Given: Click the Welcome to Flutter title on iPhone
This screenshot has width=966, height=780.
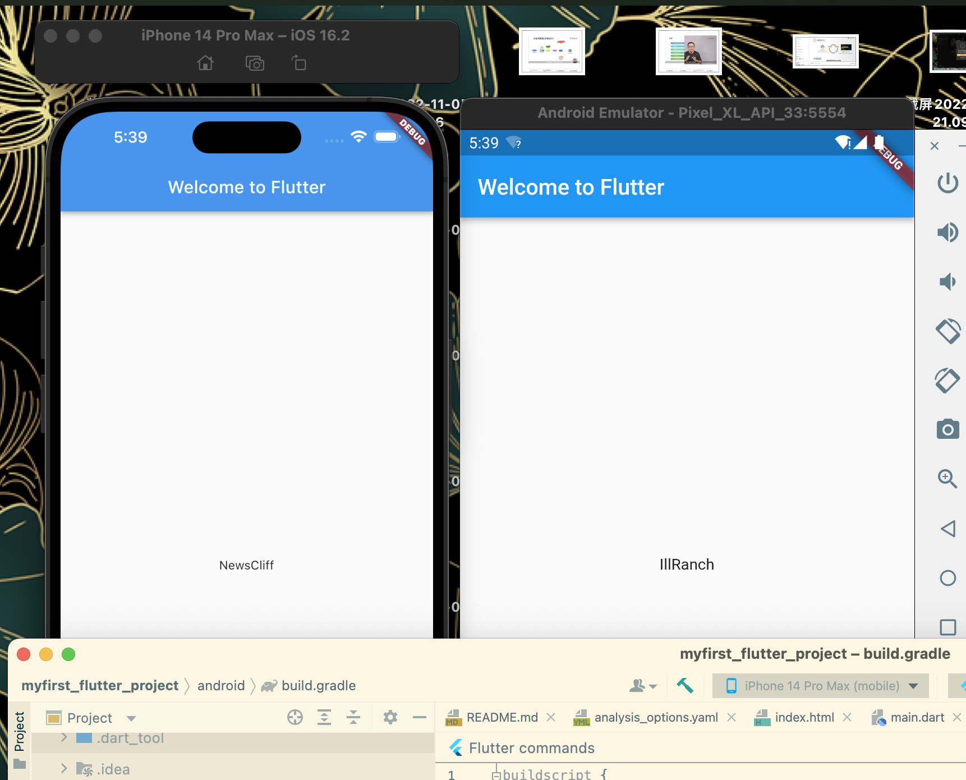Looking at the screenshot, I should (247, 187).
